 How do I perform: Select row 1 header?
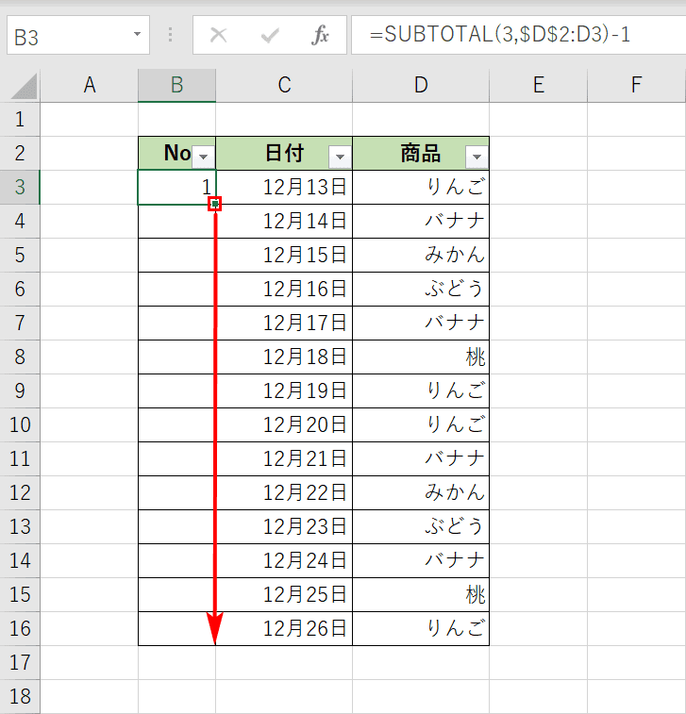(x=20, y=119)
